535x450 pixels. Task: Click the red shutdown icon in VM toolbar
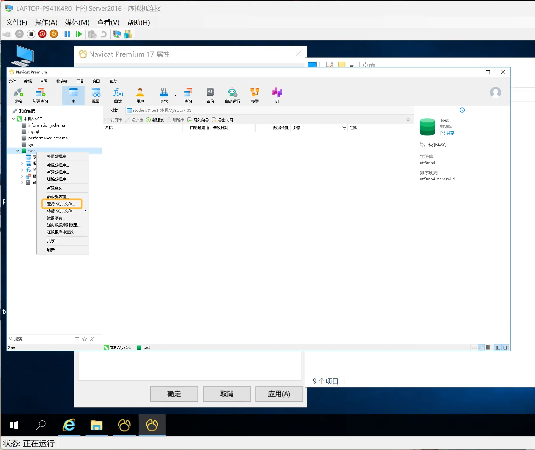click(x=42, y=34)
